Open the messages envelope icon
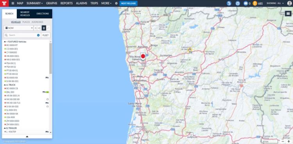 tap(246, 4)
